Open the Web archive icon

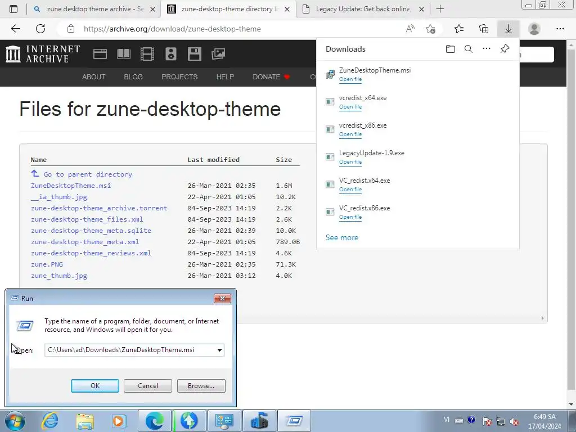tap(100, 54)
